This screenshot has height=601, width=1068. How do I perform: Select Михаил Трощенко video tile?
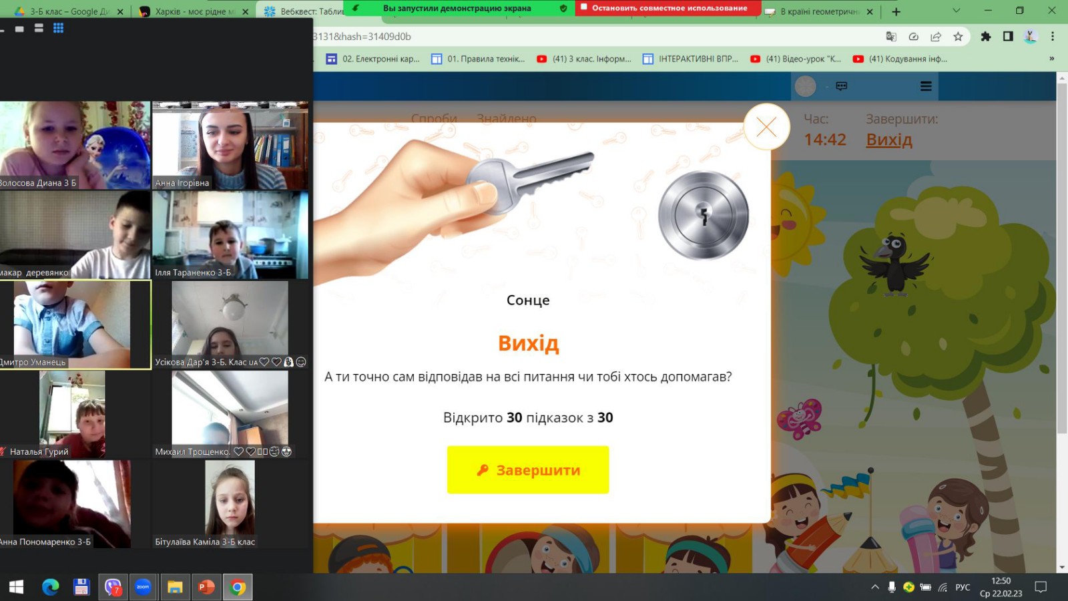(x=230, y=414)
